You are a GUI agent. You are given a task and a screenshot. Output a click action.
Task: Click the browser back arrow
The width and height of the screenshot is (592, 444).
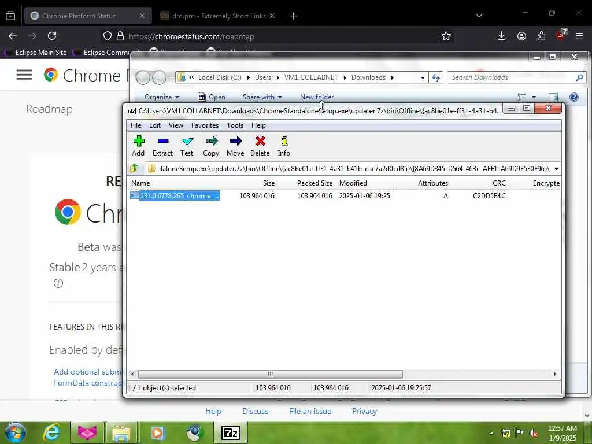coord(13,36)
